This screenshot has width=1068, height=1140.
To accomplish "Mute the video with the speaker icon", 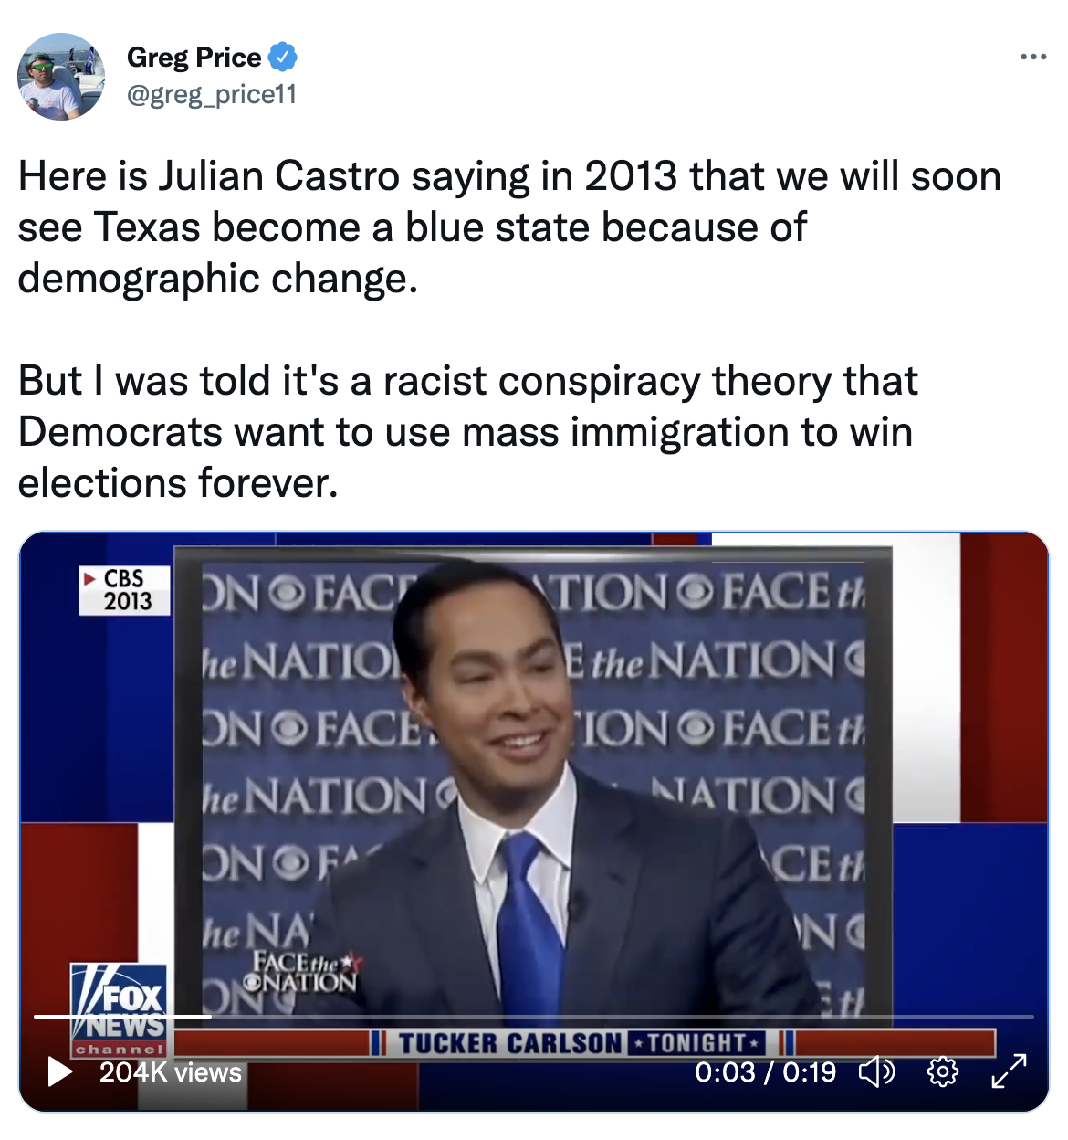I will [x=877, y=1071].
